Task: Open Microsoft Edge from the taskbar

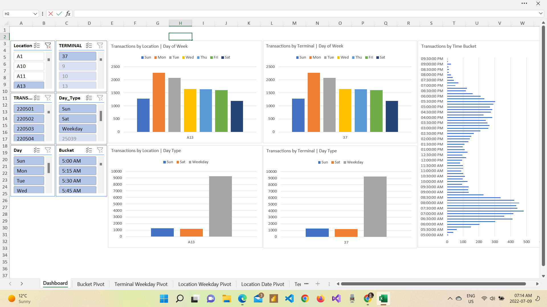Action: (242, 298)
